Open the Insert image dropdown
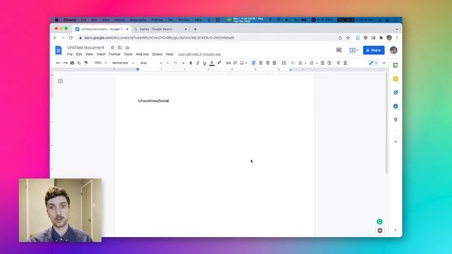This screenshot has width=452, height=254. pos(243,63)
